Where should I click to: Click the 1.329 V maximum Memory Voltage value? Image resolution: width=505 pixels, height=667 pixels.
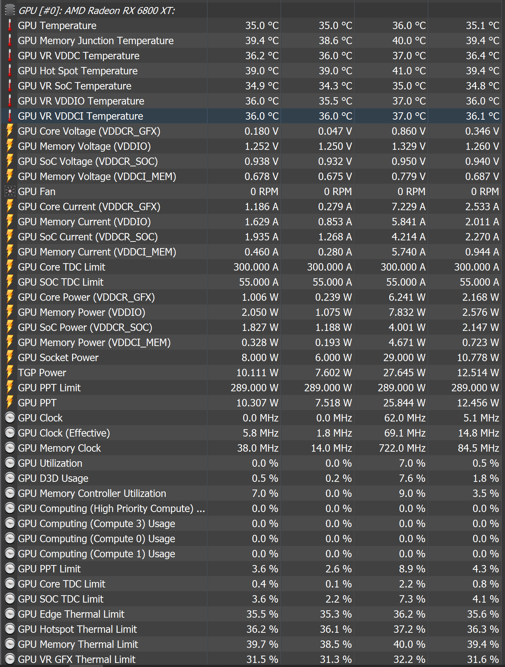pyautogui.click(x=409, y=146)
